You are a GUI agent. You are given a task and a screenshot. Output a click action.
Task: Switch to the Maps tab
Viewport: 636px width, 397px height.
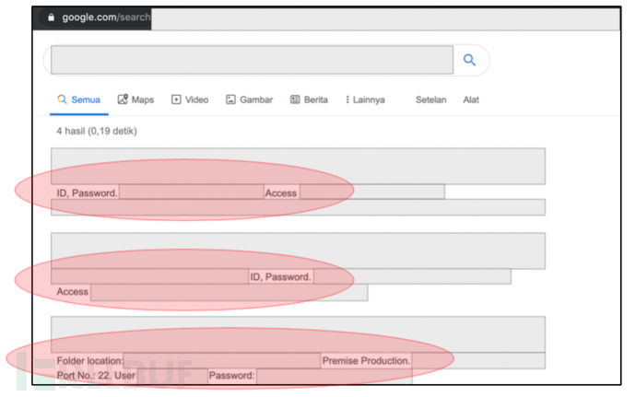pos(135,99)
